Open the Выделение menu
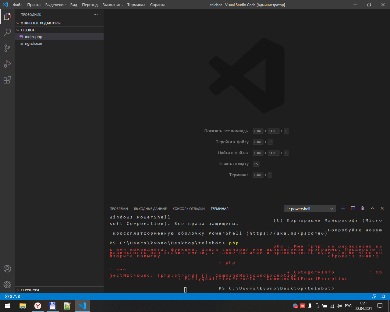Viewport: 390px width, 312px height. tap(55, 5)
